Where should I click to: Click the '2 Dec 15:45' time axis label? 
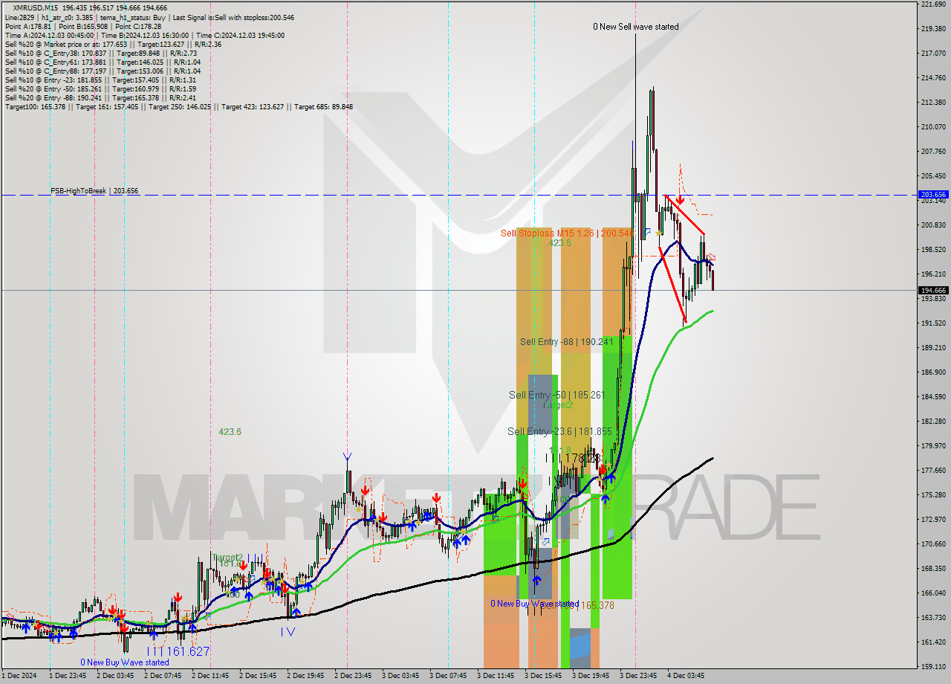[258, 677]
